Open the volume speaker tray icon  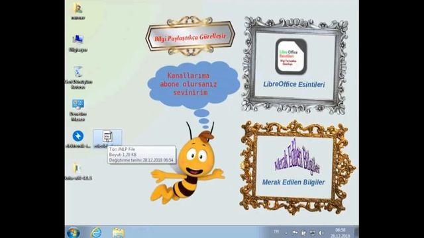(x=321, y=233)
